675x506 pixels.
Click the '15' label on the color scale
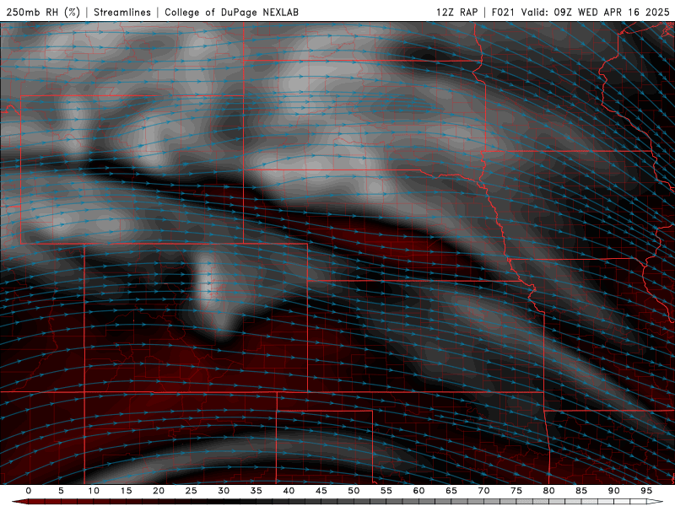point(126,491)
